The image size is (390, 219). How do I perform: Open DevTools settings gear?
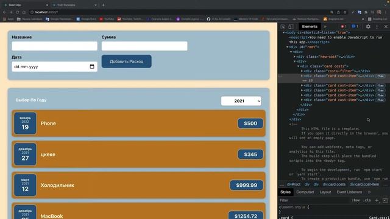(368, 27)
